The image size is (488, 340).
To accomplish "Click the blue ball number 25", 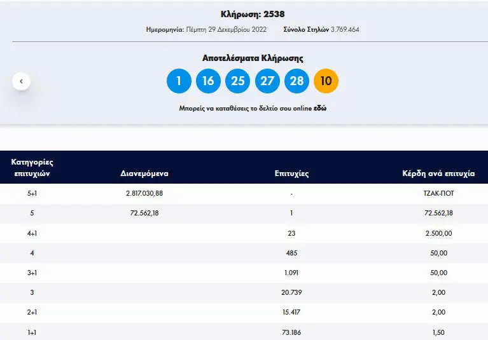I will 237,81.
